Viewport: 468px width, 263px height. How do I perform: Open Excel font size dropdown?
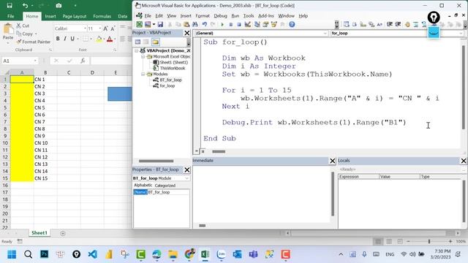click(99, 28)
